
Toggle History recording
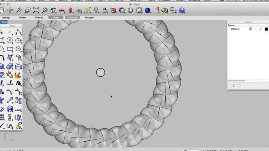[89, 18]
